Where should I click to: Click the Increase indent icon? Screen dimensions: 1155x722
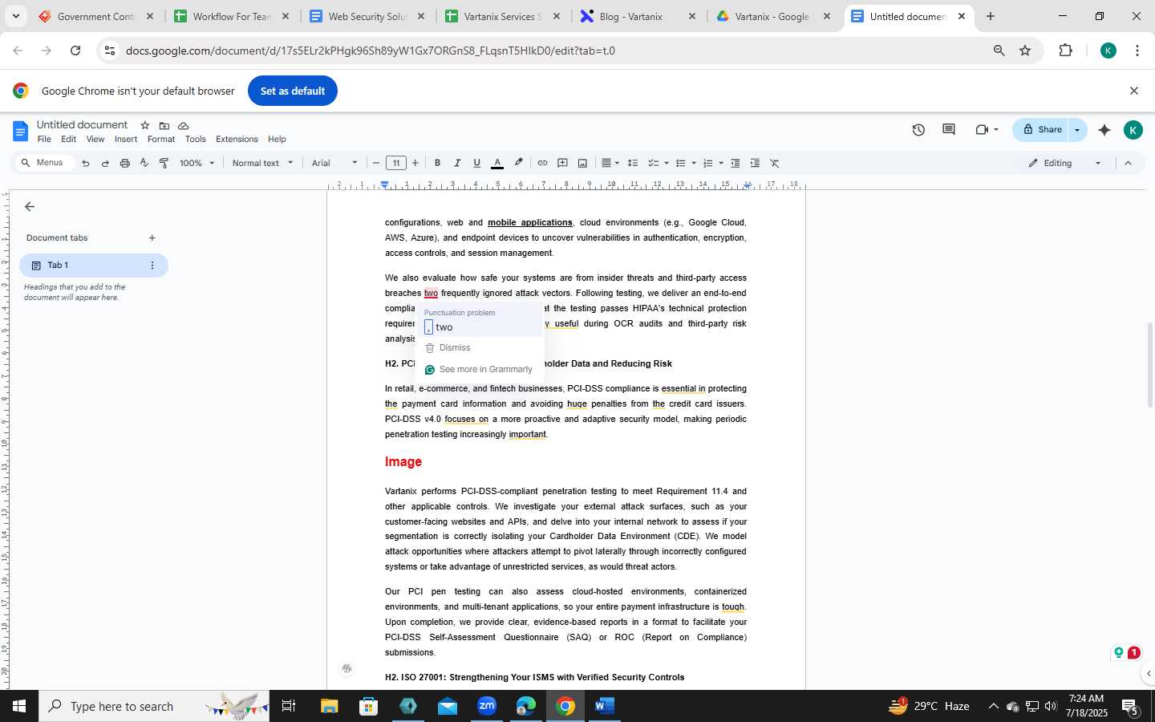tap(755, 163)
